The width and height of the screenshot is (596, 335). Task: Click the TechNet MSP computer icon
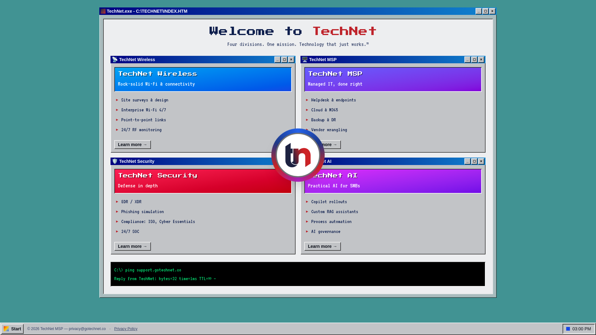tap(305, 60)
